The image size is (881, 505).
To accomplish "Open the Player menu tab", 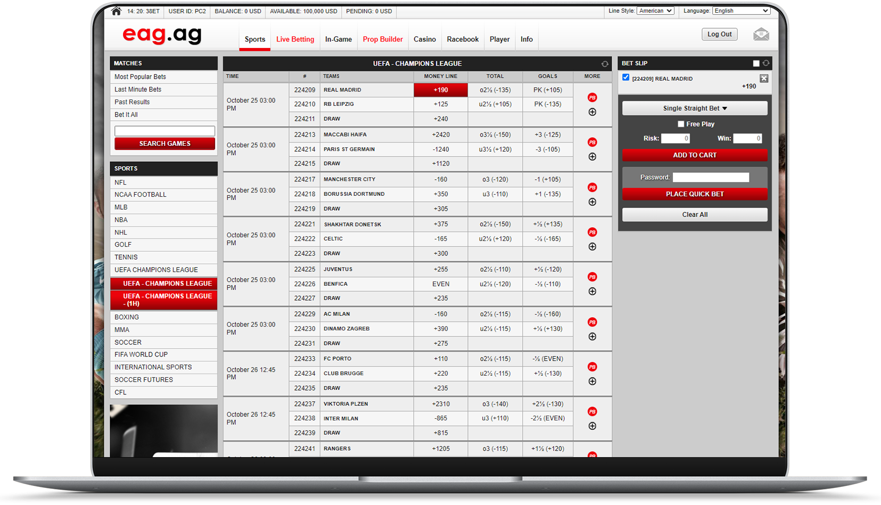I will coord(499,39).
